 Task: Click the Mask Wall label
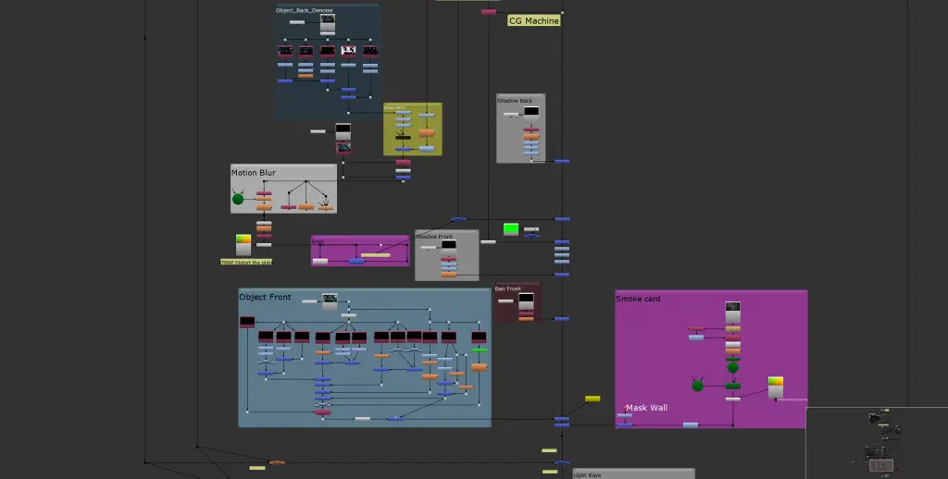646,408
